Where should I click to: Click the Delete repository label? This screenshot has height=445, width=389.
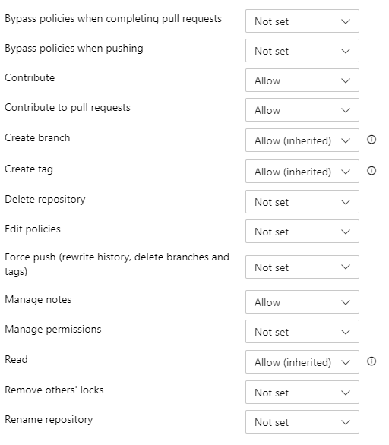point(45,200)
